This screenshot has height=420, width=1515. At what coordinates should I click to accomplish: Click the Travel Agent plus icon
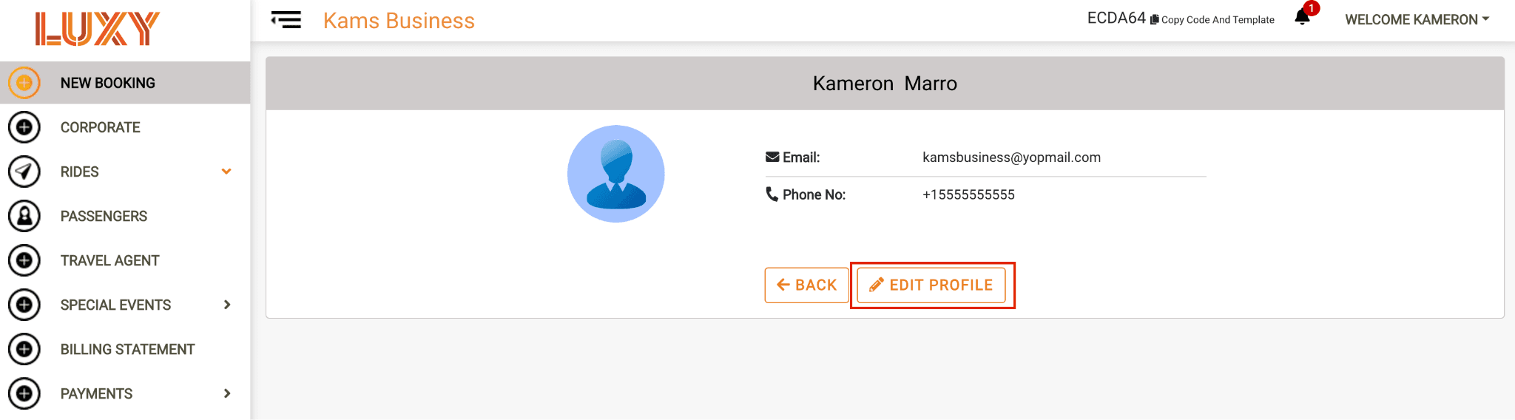pos(24,260)
